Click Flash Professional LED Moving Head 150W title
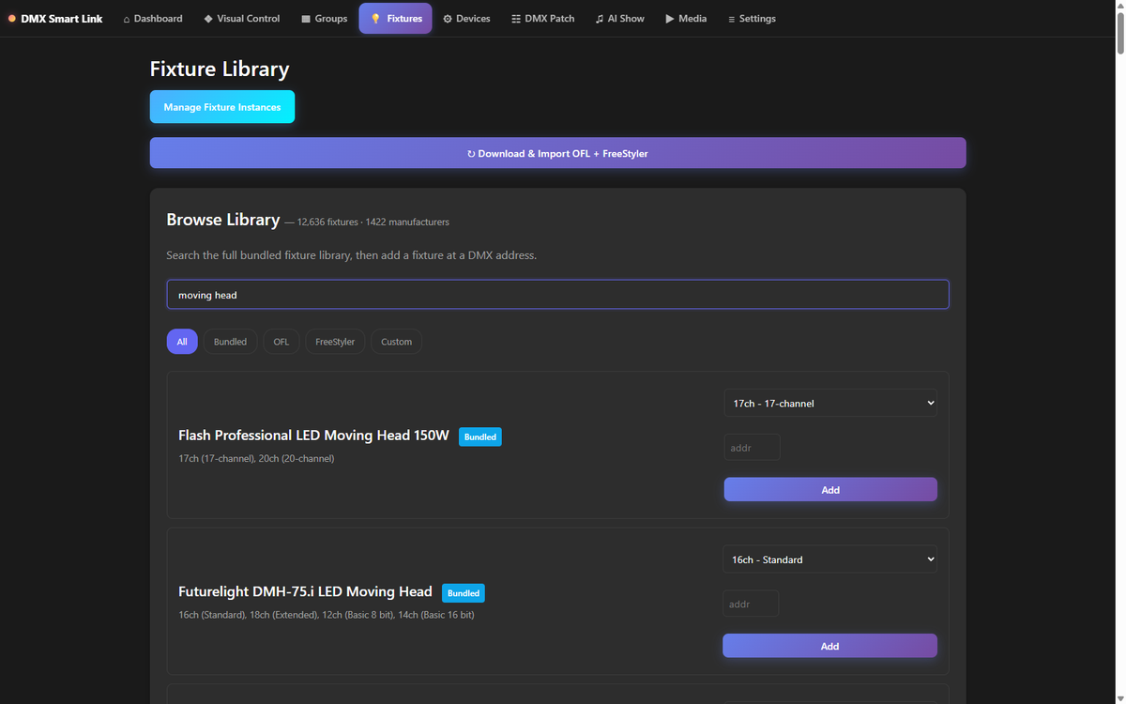The width and height of the screenshot is (1126, 704). [x=313, y=436]
